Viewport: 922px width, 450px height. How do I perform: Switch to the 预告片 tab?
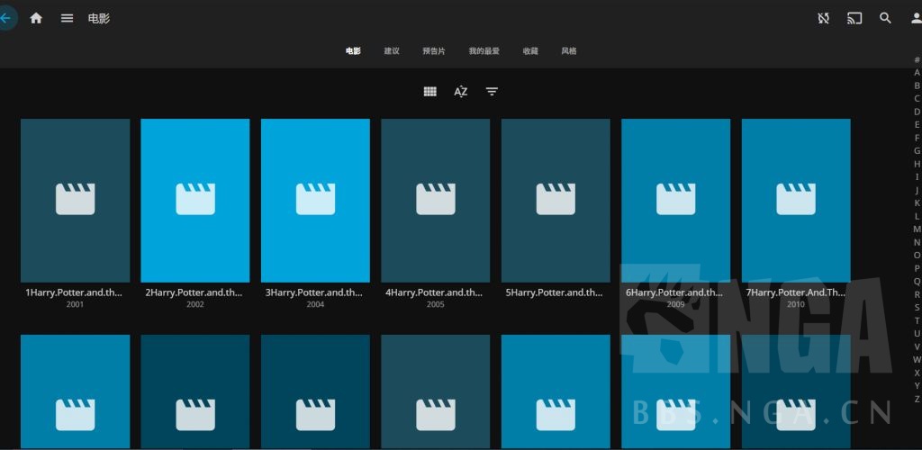[434, 51]
